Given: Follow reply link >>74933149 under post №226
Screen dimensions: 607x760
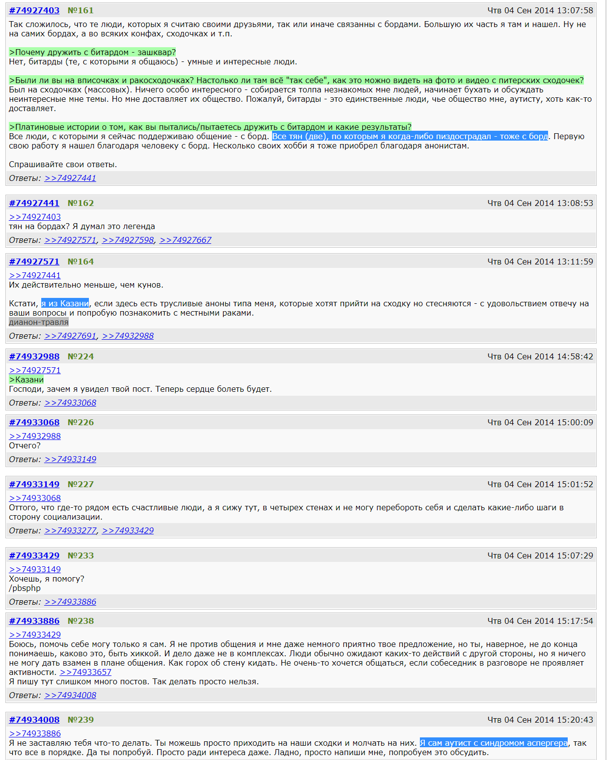Looking at the screenshot, I should [70, 459].
